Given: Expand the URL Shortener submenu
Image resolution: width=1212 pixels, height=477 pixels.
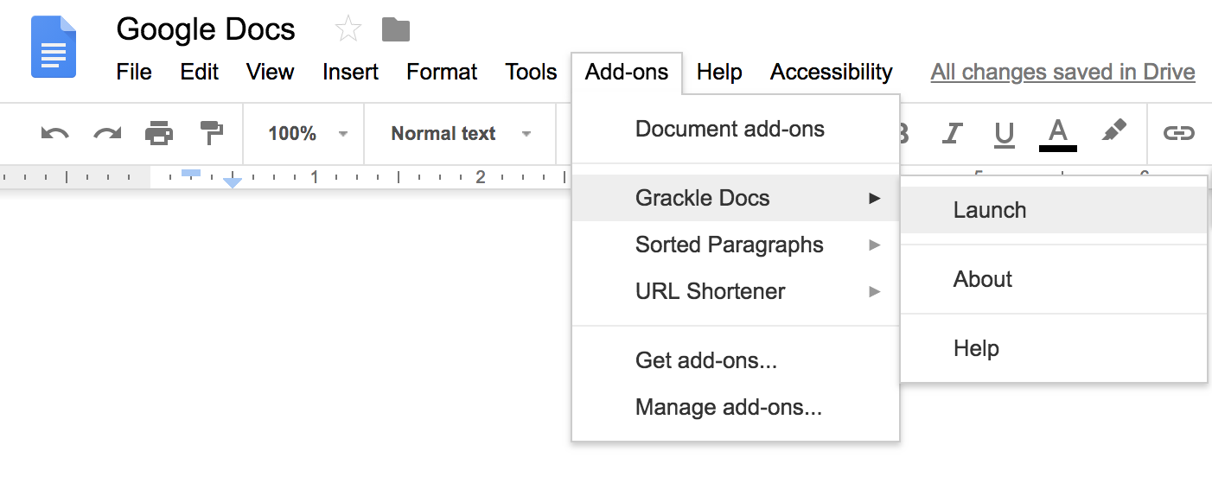Looking at the screenshot, I should 736,291.
